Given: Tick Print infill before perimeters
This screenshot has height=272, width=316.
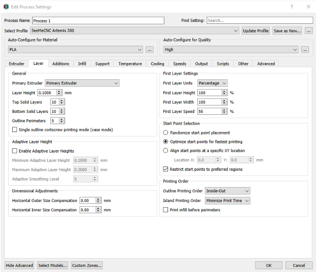Looking at the screenshot, I should coord(165,210).
